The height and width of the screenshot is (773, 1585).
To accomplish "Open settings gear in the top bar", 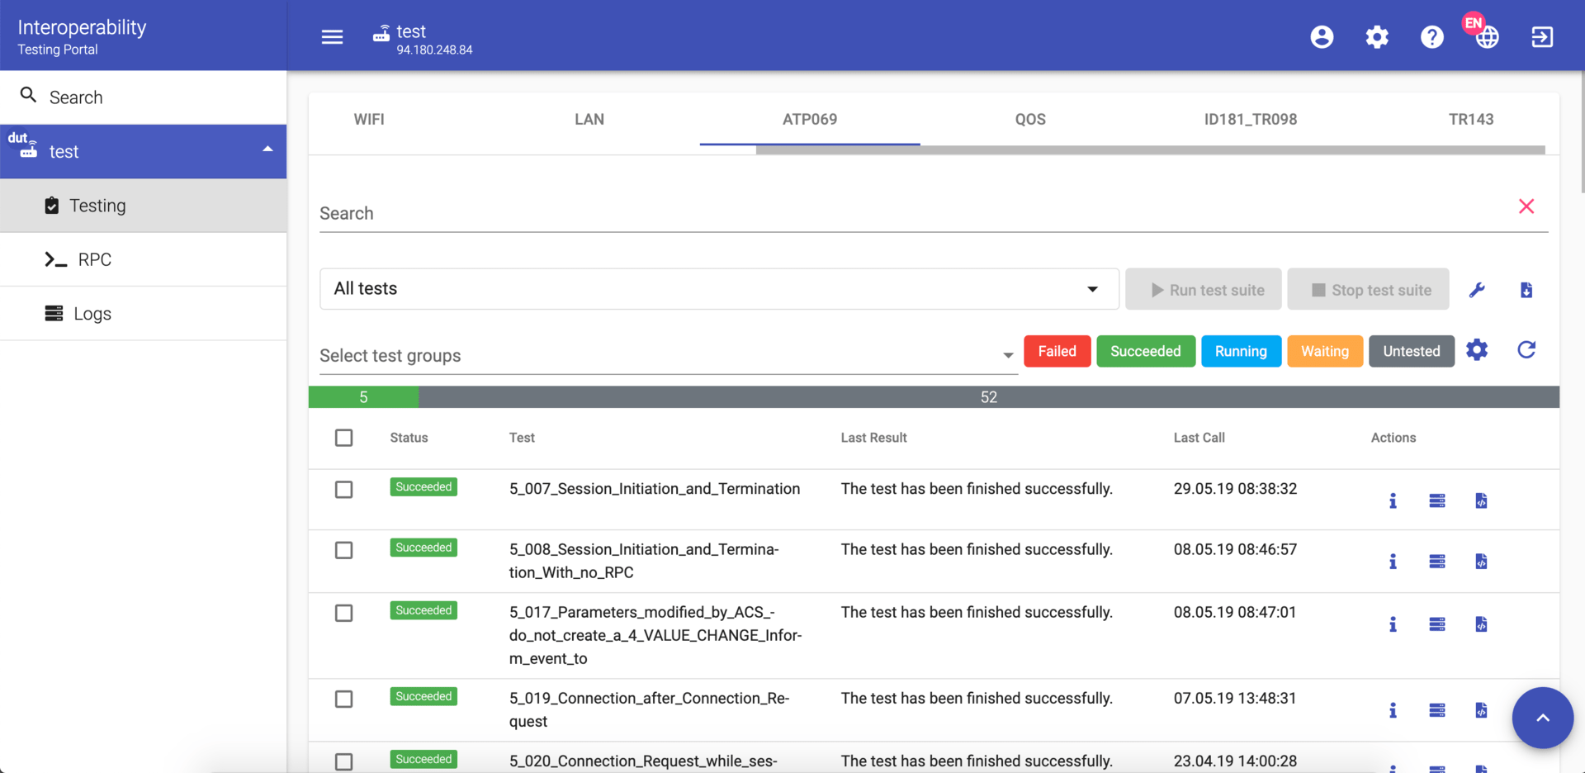I will (1377, 37).
